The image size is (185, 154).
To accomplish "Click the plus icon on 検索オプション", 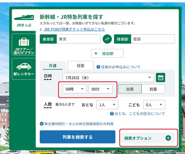I will click(x=168, y=138).
